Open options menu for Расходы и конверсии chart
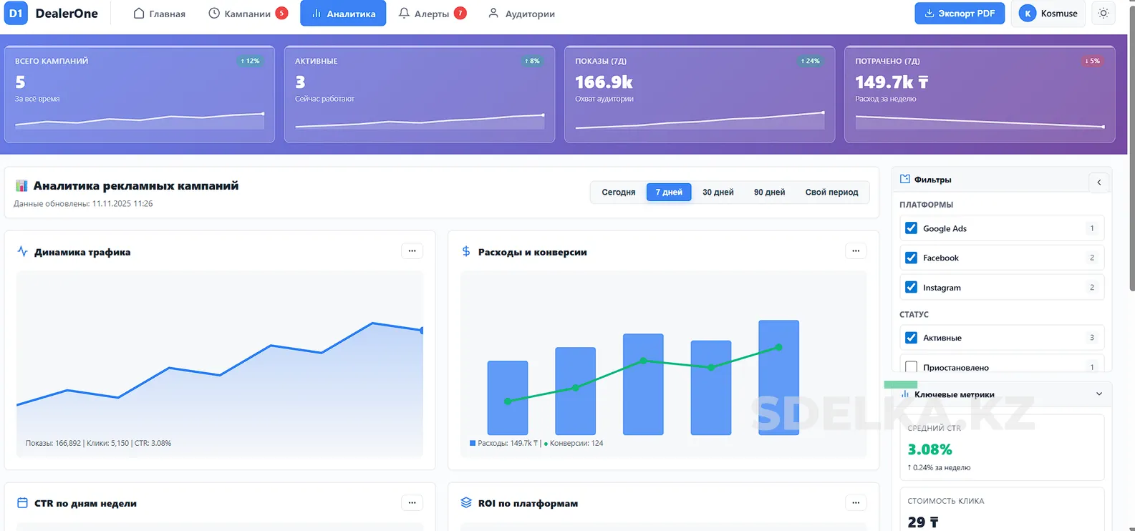Screen dimensions: 1135x531 (856, 251)
